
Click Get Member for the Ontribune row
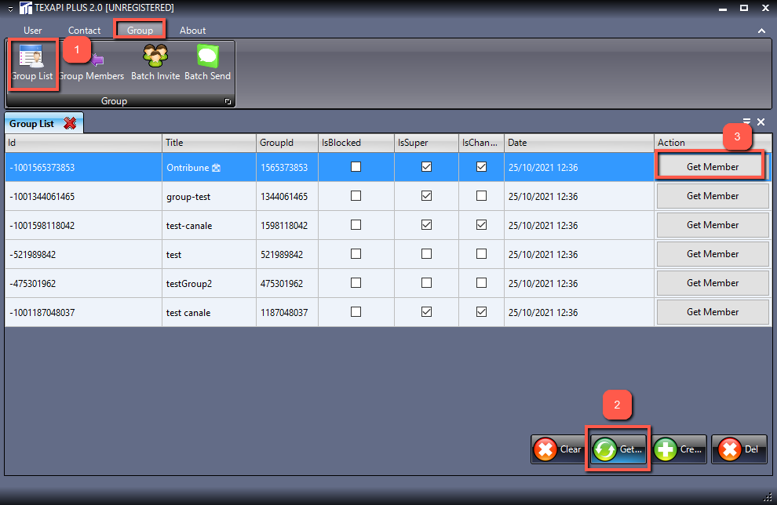[x=712, y=167]
